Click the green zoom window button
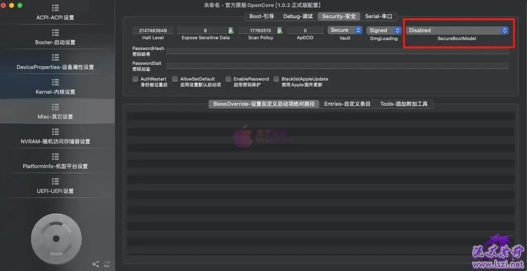Viewport: 527px width, 271px height. [x=20, y=5]
